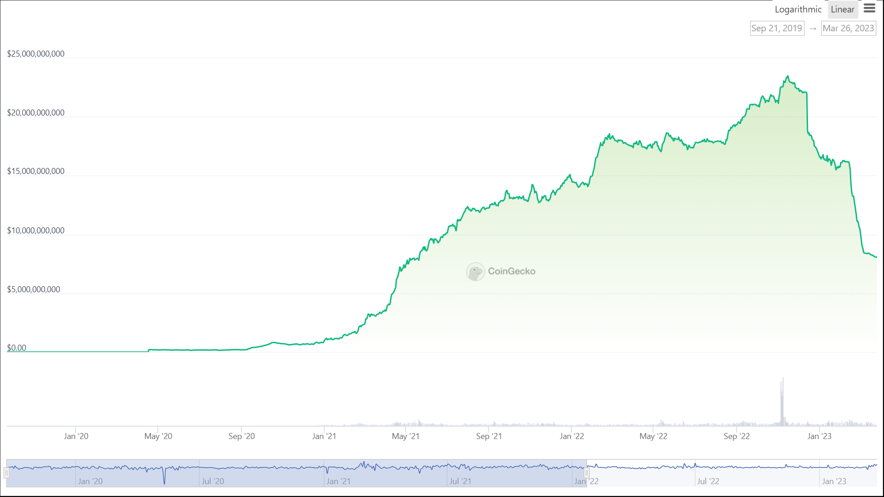The width and height of the screenshot is (884, 497).
Task: Click the May '22 x-axis label
Action: point(653,436)
